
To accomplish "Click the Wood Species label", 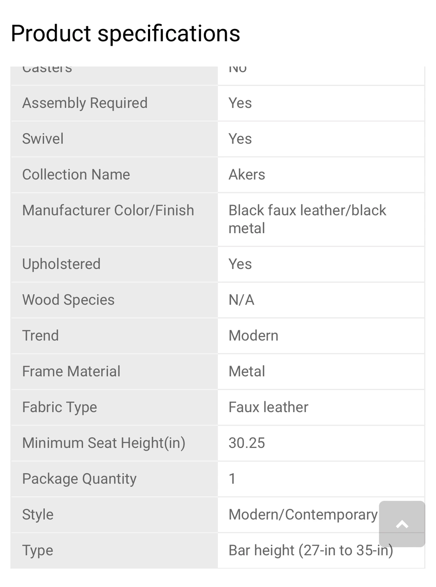I will pyautogui.click(x=68, y=300).
